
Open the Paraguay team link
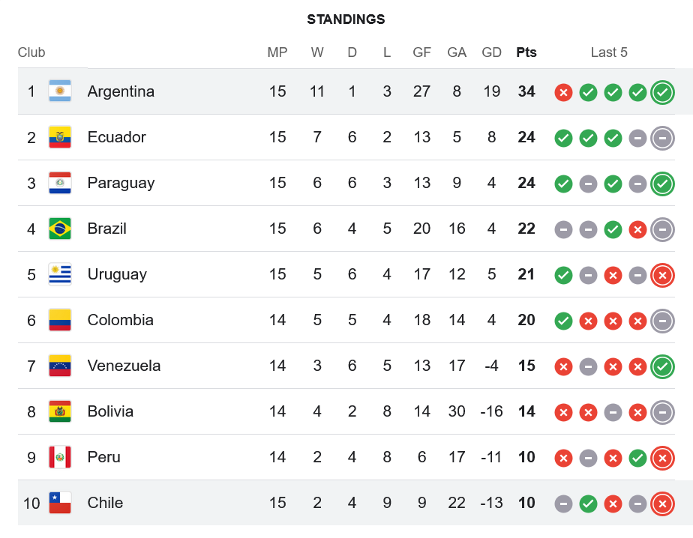pos(121,183)
